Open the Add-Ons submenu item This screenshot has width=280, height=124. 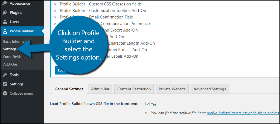10,64
